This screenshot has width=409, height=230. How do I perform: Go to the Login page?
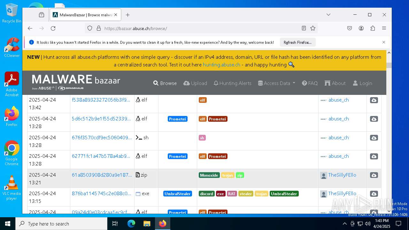[x=363, y=83]
